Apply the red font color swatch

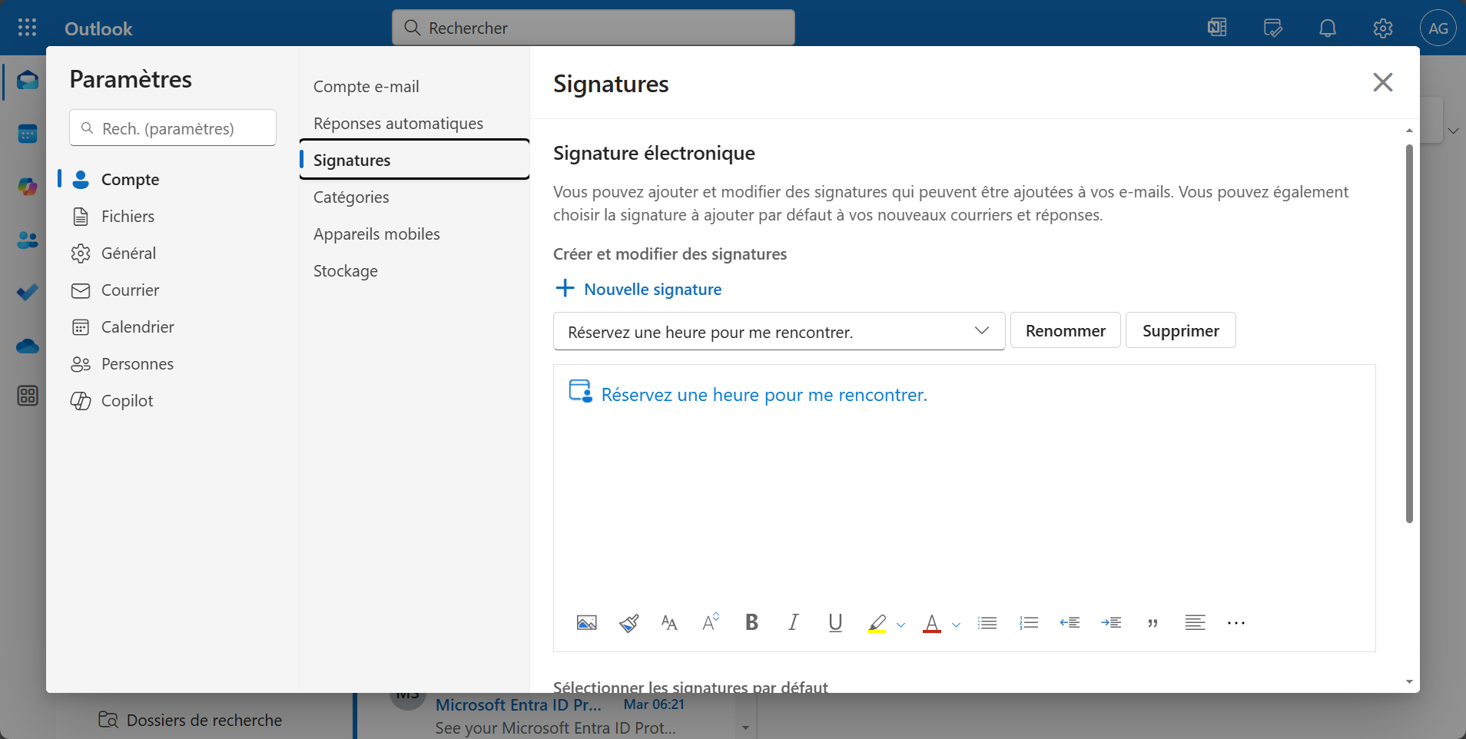tap(932, 623)
